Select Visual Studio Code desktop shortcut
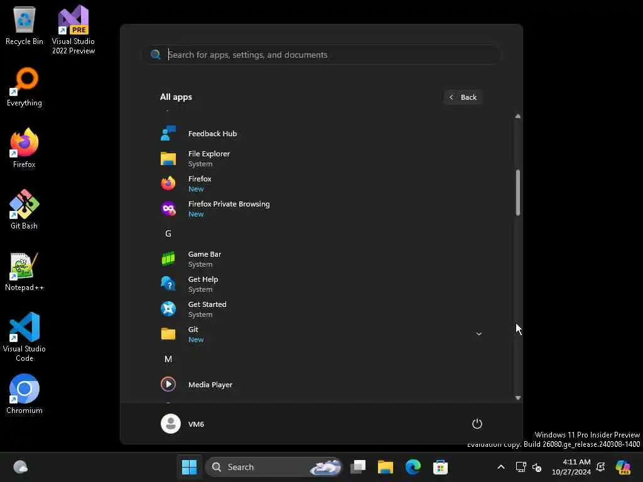Screen dimensions: 643x482 pos(24,337)
